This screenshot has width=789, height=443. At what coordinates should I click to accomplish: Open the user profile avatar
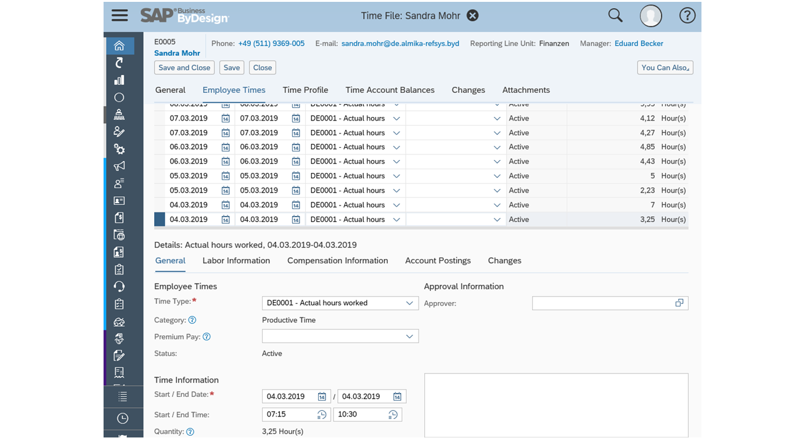[x=650, y=16]
